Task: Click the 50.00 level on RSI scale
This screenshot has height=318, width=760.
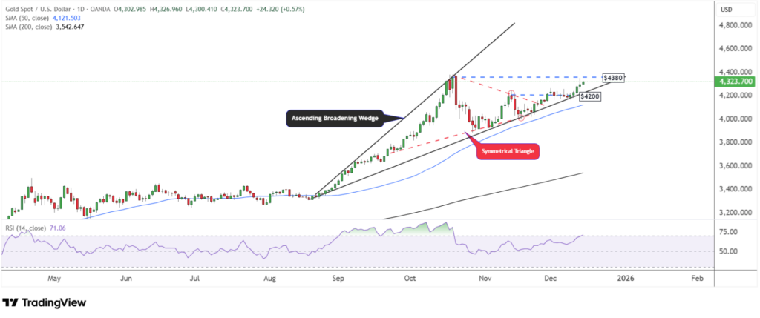Action: [728, 251]
